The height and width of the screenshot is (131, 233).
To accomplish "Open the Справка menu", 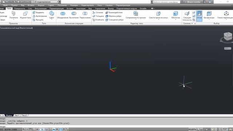I will pyautogui.click(x=109, y=5).
